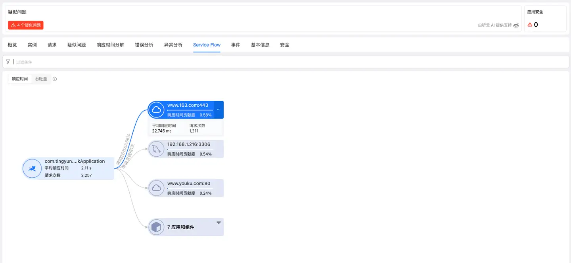The height and width of the screenshot is (263, 571).
Task: Click the 实例 navigation link
Action: (x=32, y=45)
